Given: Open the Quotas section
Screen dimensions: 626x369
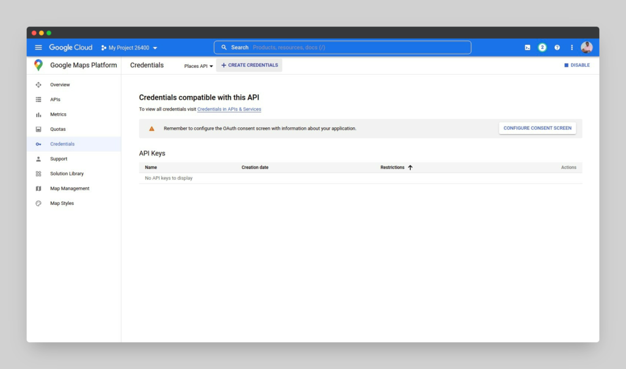Looking at the screenshot, I should pyautogui.click(x=74, y=129).
